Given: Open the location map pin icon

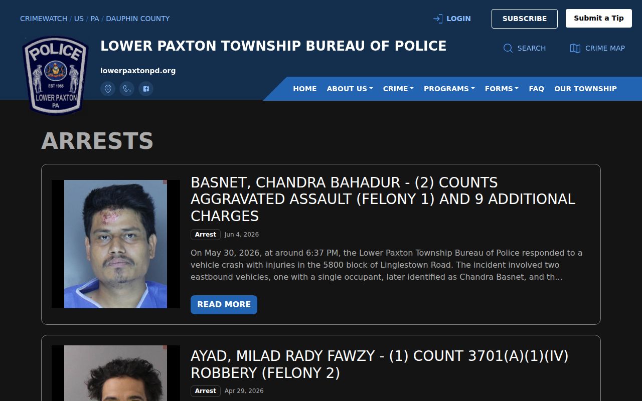Looking at the screenshot, I should click(x=108, y=89).
